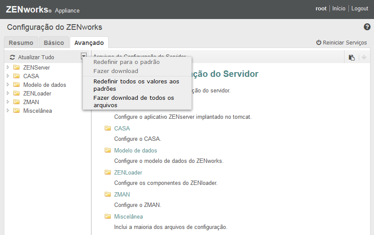The width and height of the screenshot is (374, 235).
Task: Click folder icon beside Modelo de dados link
Action: tap(108, 150)
